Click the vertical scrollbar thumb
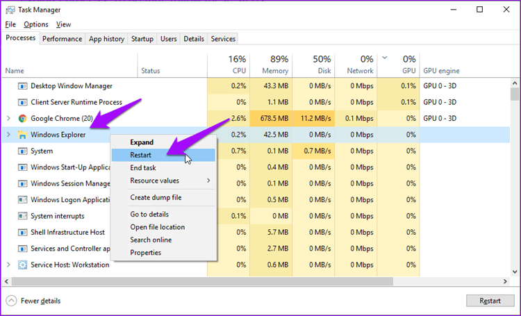 pos(515,94)
